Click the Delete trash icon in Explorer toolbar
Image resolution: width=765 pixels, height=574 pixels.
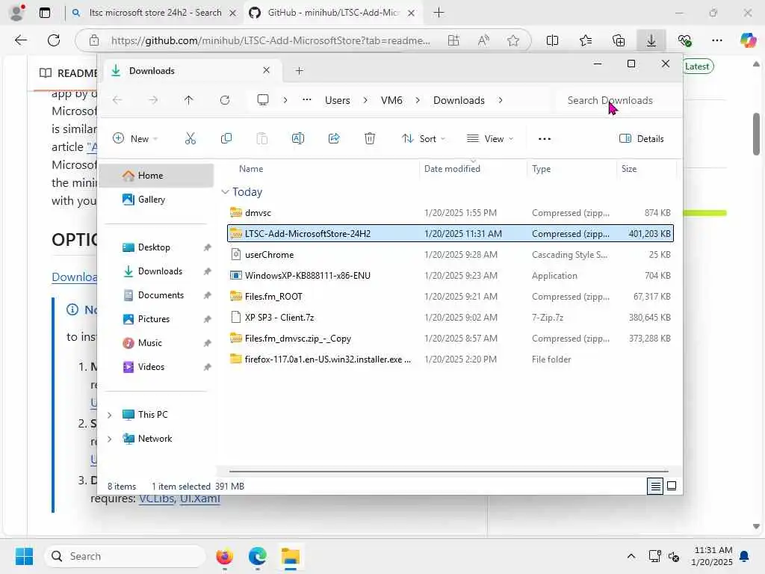coord(370,138)
